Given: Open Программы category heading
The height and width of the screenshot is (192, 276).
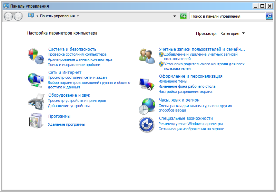Looking at the screenshot, I should (x=59, y=116).
